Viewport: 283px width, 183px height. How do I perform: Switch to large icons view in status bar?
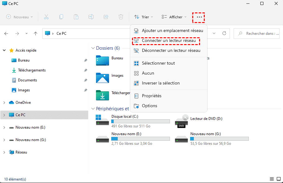point(278,179)
